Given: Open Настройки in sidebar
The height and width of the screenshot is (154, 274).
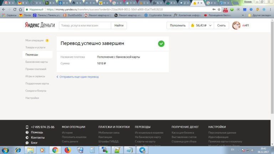Looking at the screenshot, I should click(32, 98).
